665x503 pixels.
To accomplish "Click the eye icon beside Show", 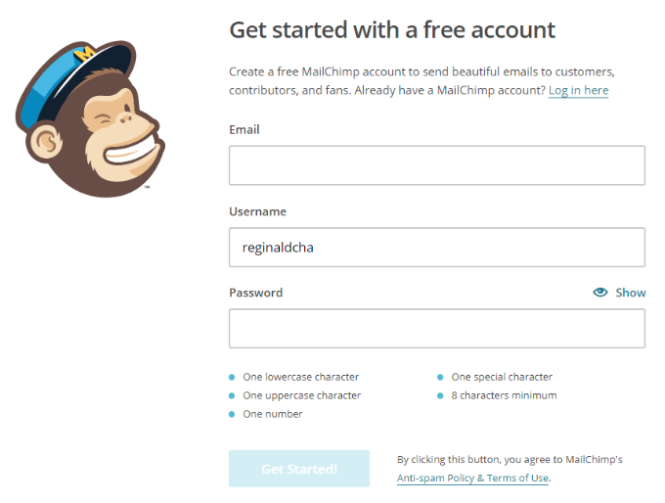I will tap(600, 293).
